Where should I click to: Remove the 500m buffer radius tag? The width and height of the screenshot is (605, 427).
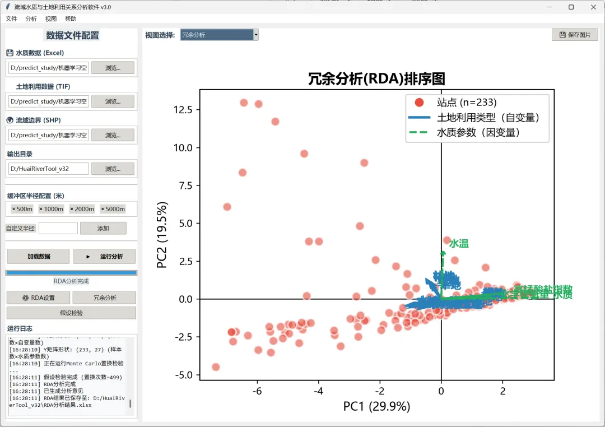[13, 209]
